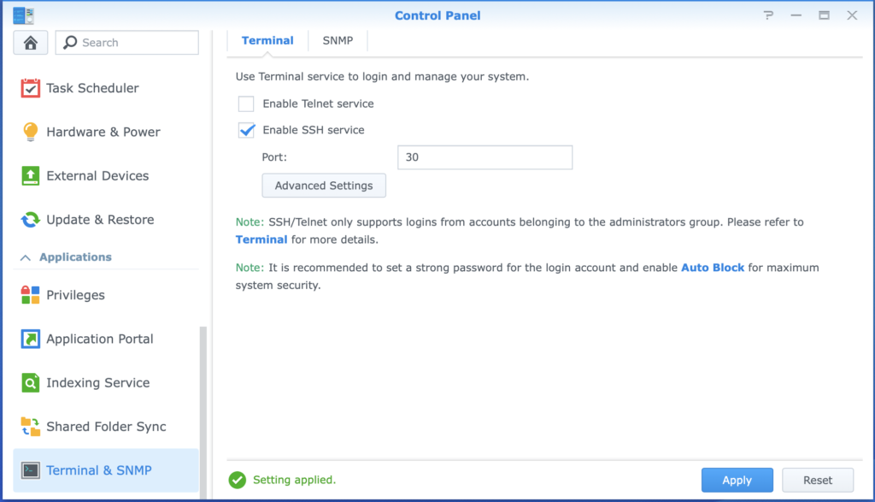
Task: Switch to the Terminal tab
Action: 267,40
